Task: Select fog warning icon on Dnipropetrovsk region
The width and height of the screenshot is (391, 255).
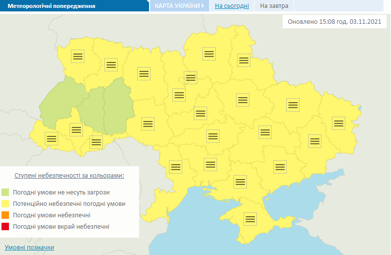Action: point(265,132)
